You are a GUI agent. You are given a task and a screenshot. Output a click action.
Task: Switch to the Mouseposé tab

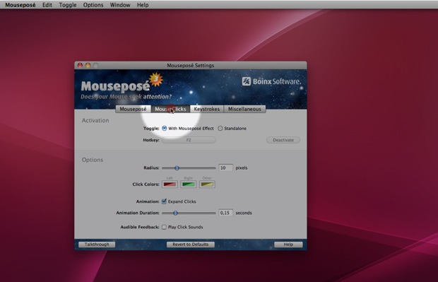point(133,109)
